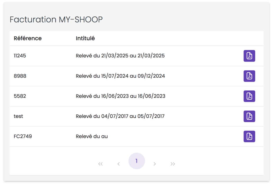Select page 1 in pagination

(137, 161)
